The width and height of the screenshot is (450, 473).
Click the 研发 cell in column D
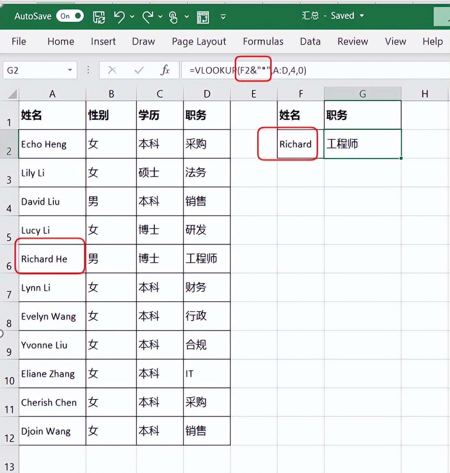tap(207, 230)
